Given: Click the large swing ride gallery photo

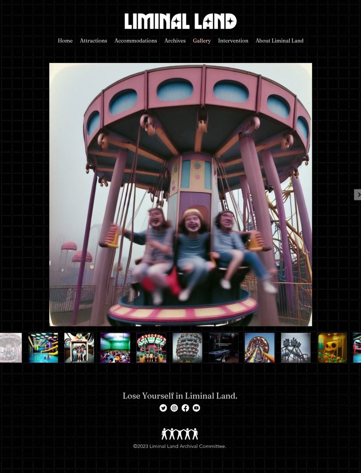Looking at the screenshot, I should coord(180,194).
